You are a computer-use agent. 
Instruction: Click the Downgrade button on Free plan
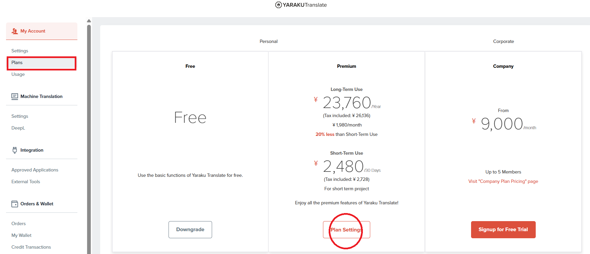[x=190, y=230]
